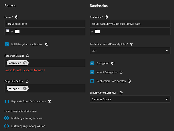Open Destination Dataset Read-only Policy dropdown
The height and width of the screenshot is (131, 174).
(x=130, y=51)
